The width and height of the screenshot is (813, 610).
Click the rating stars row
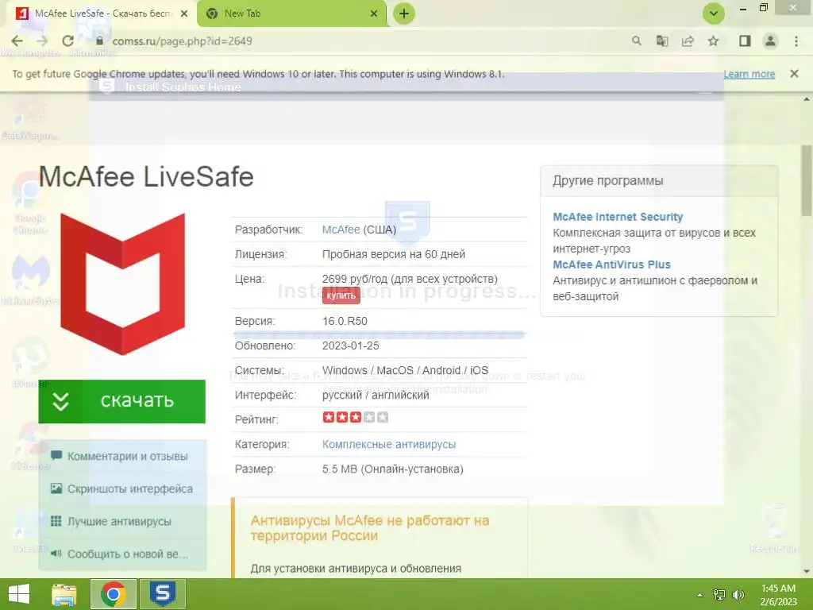[x=355, y=417]
